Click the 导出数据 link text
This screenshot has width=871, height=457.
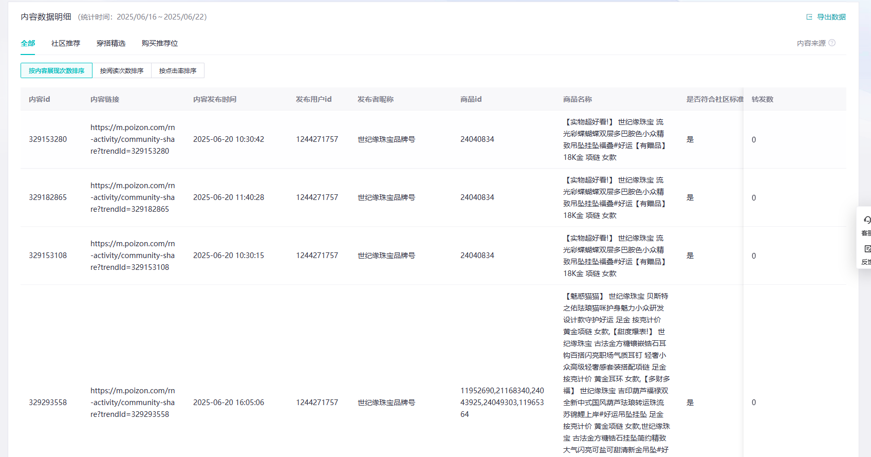pyautogui.click(x=831, y=17)
